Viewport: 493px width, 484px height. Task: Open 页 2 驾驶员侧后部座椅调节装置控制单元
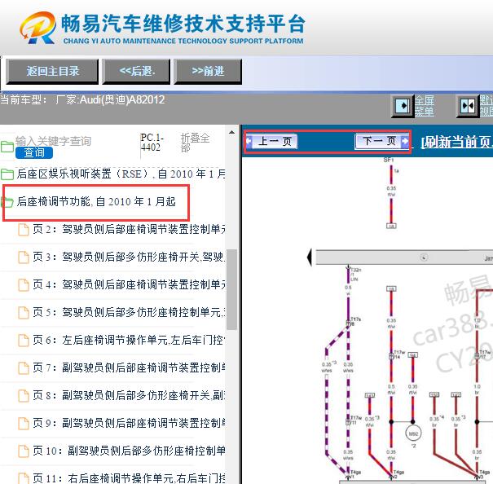(x=129, y=229)
